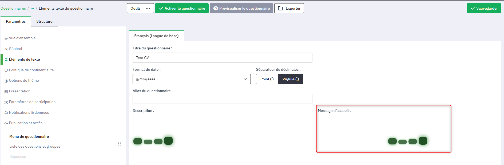The height and width of the screenshot is (165, 504).
Task: Click the contrast icon for Options de thème
Action: point(6,81)
